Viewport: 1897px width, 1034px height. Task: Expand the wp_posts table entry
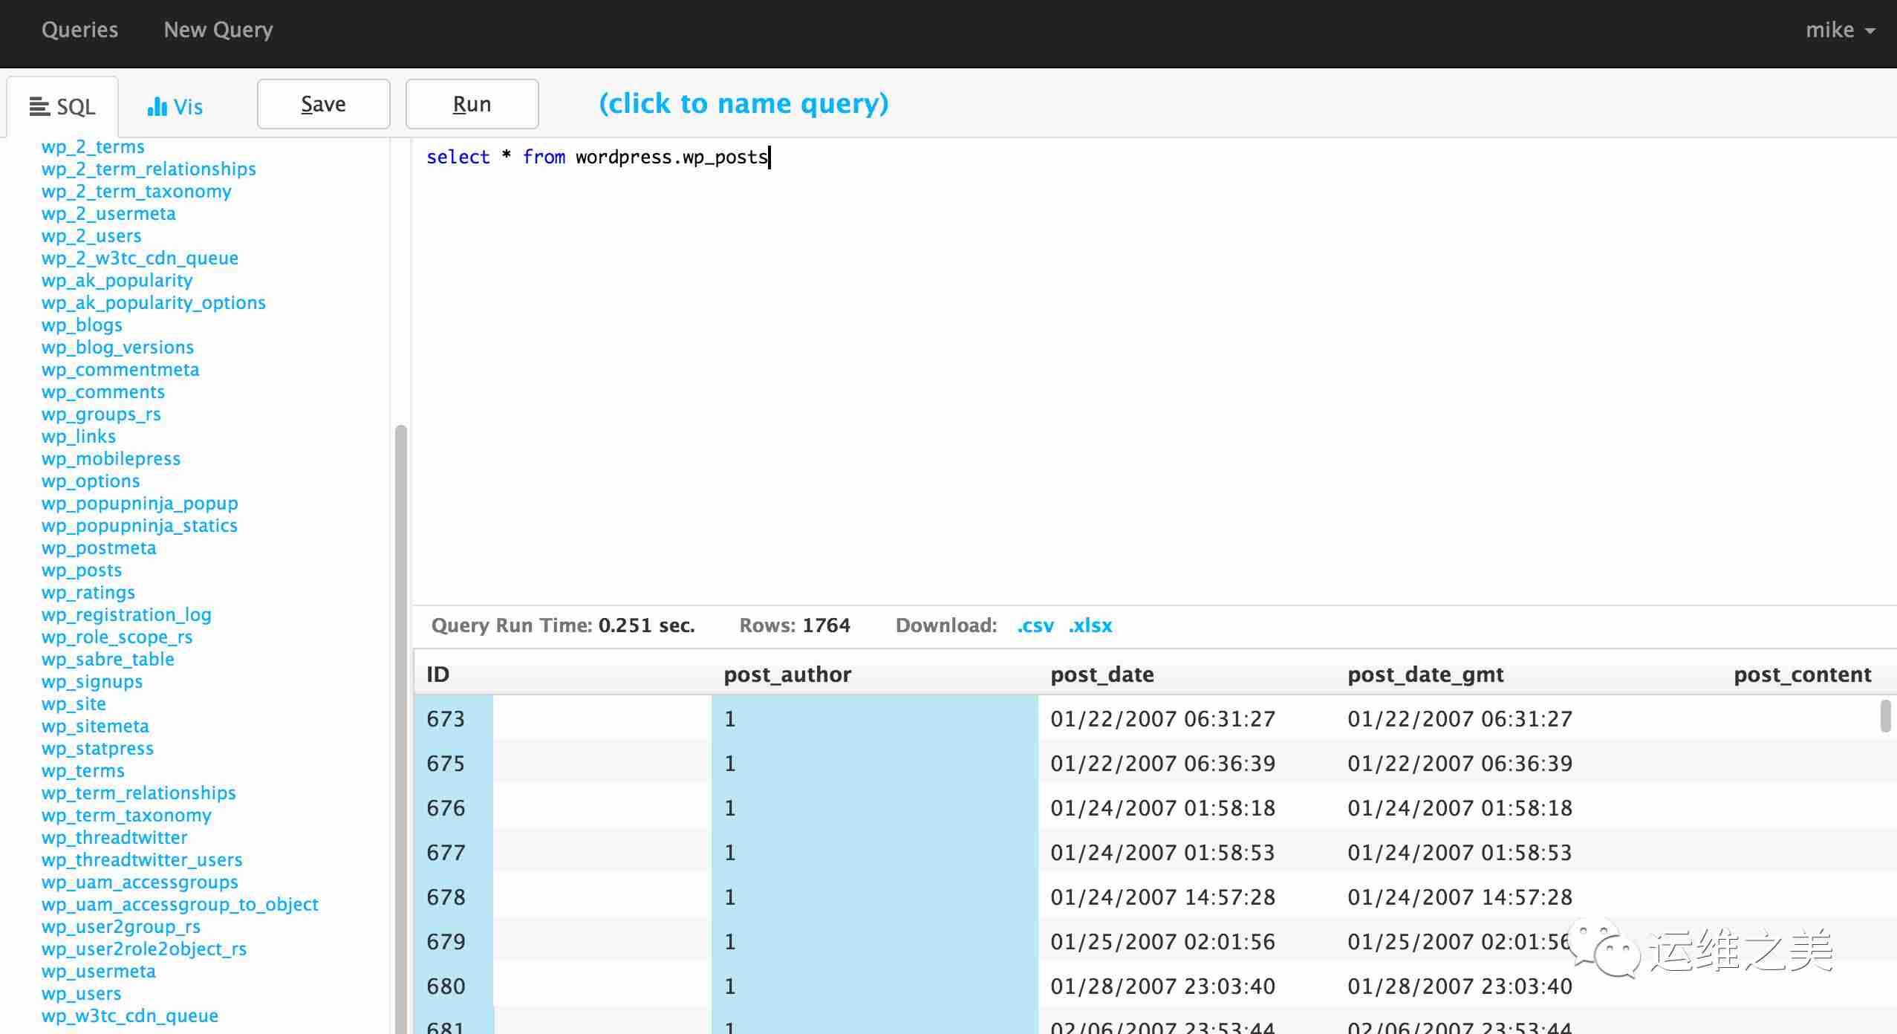tap(82, 569)
